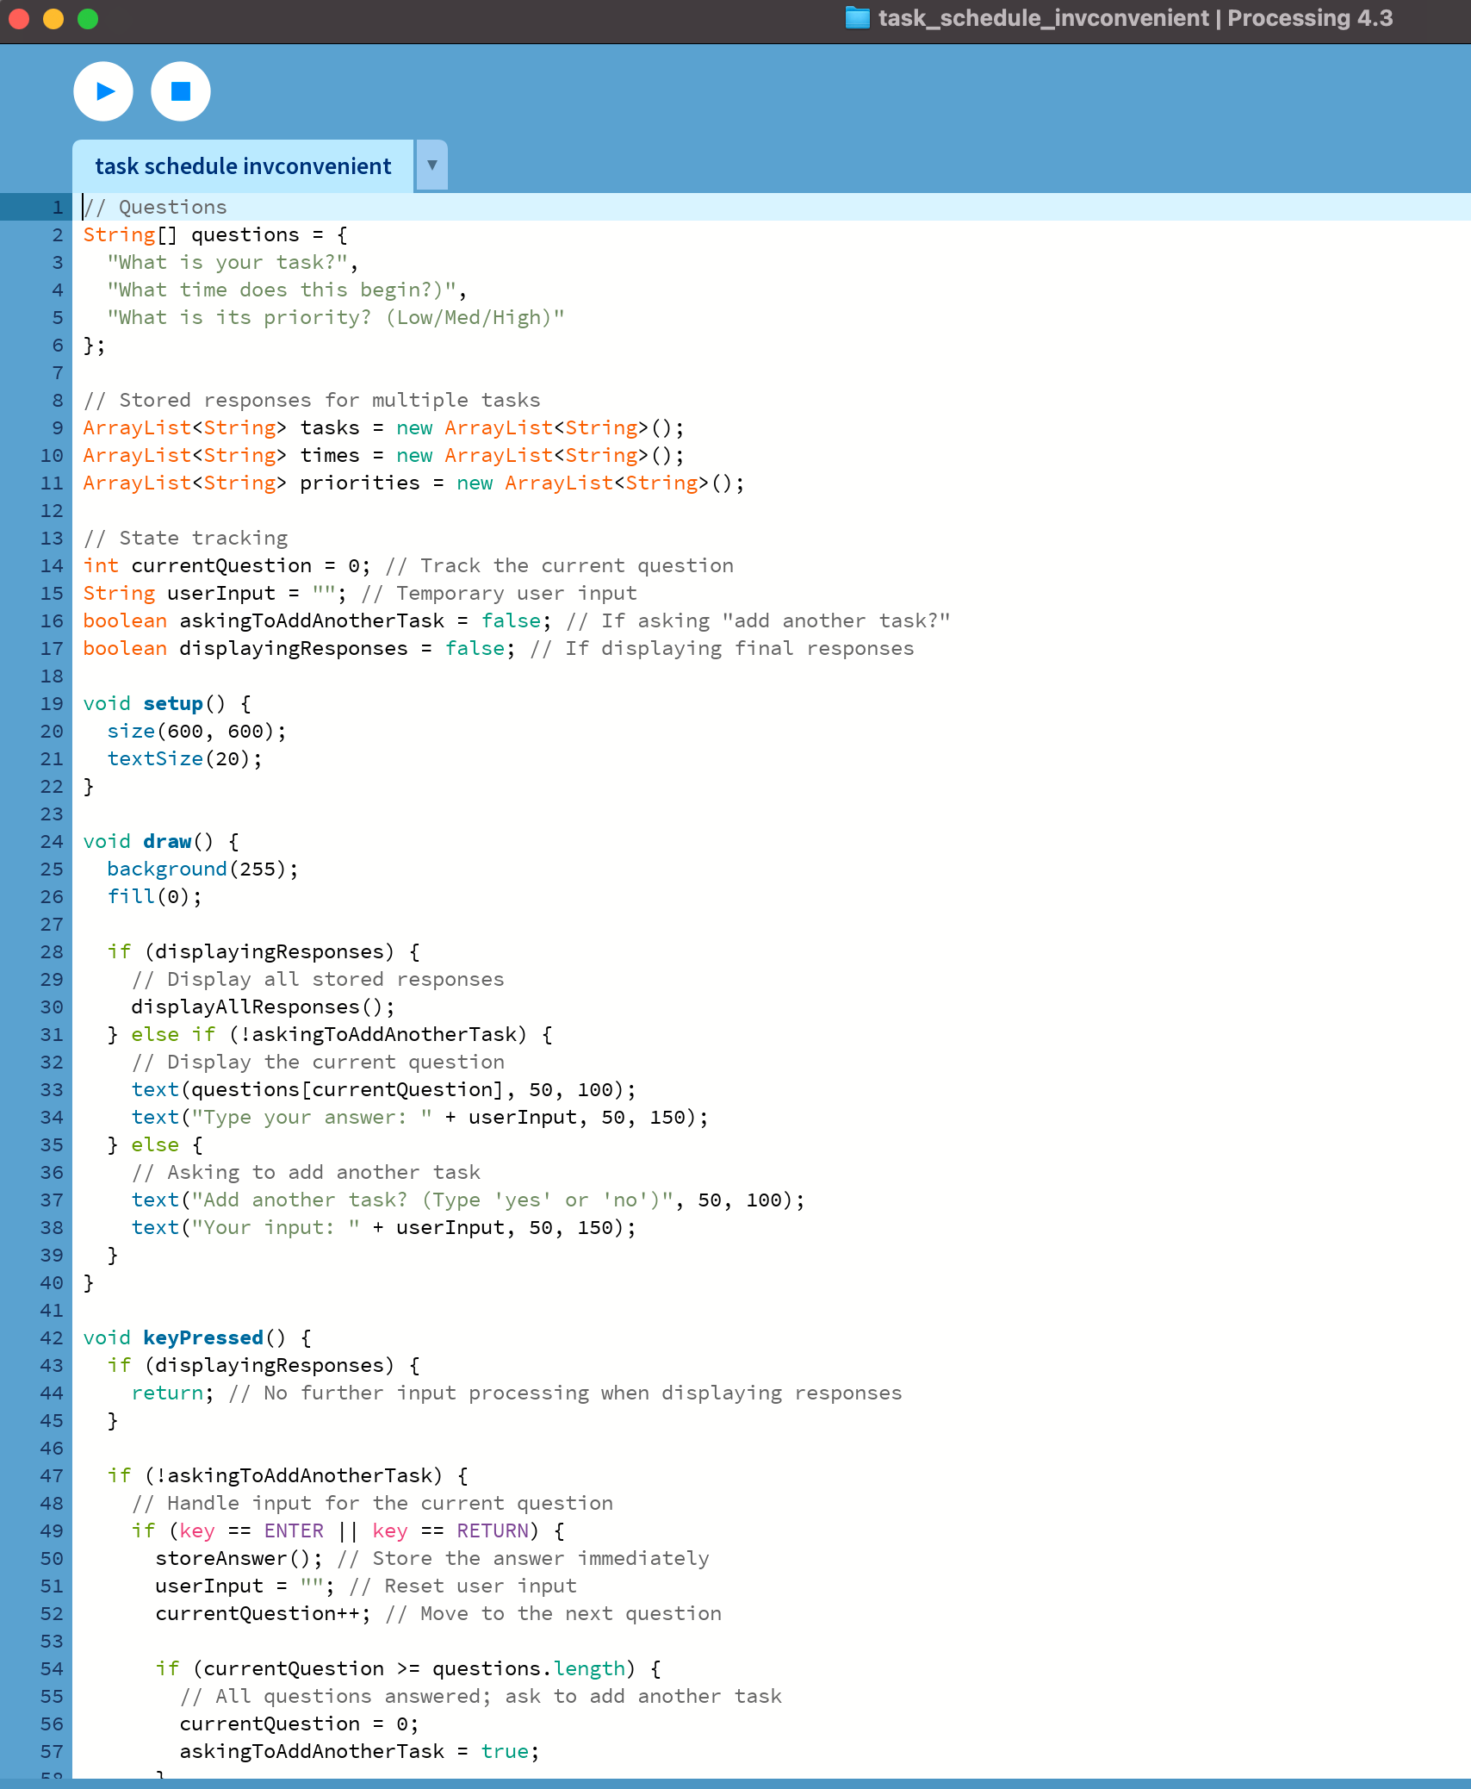Place cursor on '// Questions' comment line
The height and width of the screenshot is (1789, 1471).
click(x=155, y=207)
